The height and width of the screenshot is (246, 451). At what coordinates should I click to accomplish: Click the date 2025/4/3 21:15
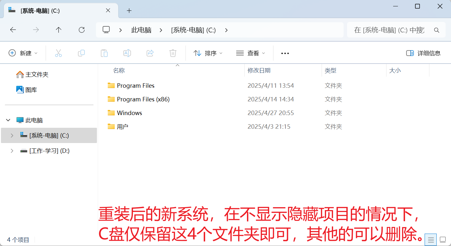(269, 126)
